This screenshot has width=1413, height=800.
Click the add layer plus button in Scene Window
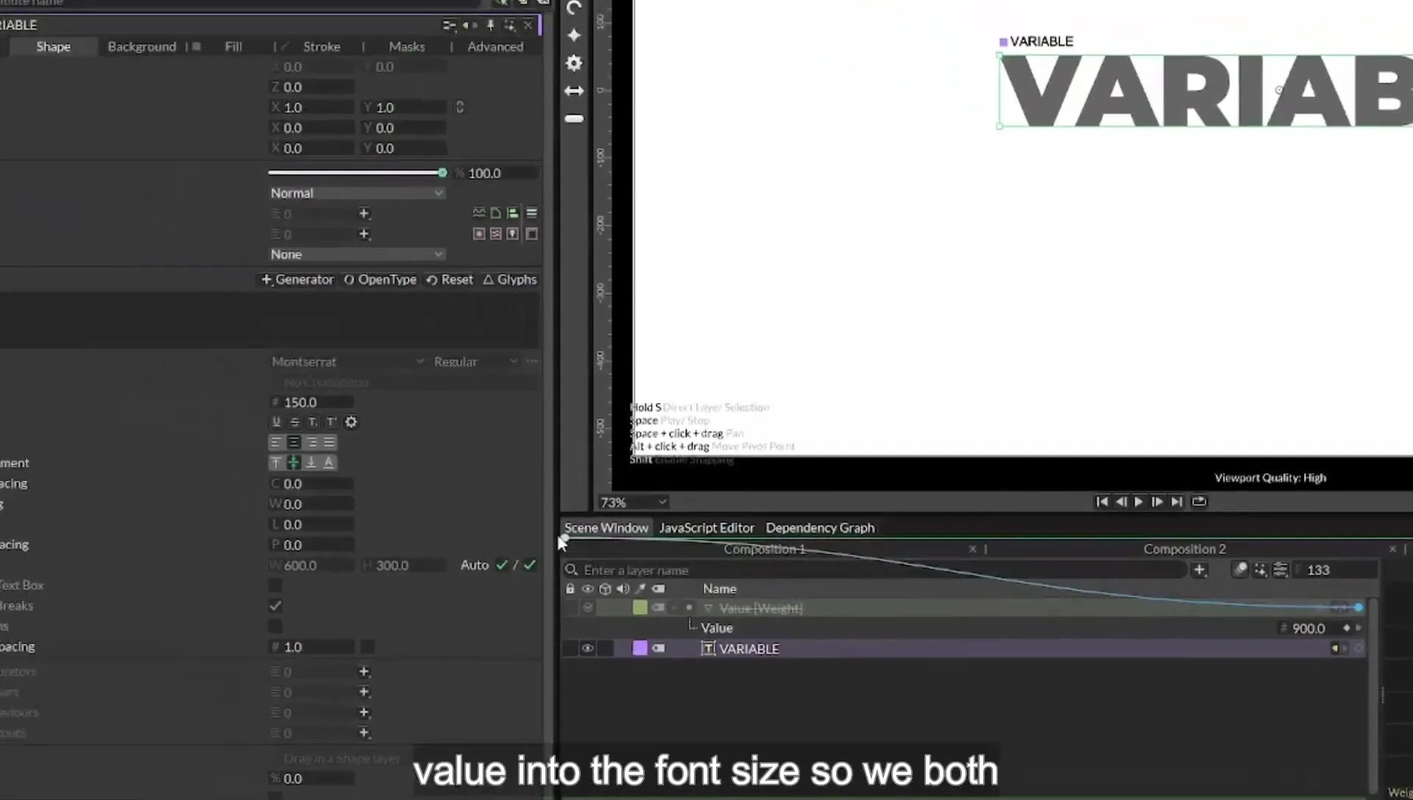(1200, 570)
